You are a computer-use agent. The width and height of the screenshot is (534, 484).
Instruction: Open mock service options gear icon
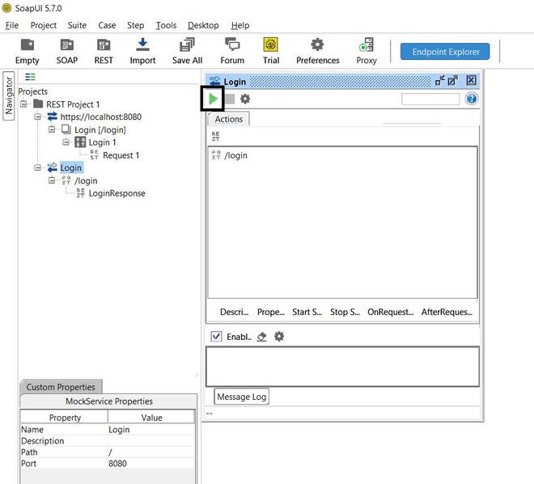point(245,99)
